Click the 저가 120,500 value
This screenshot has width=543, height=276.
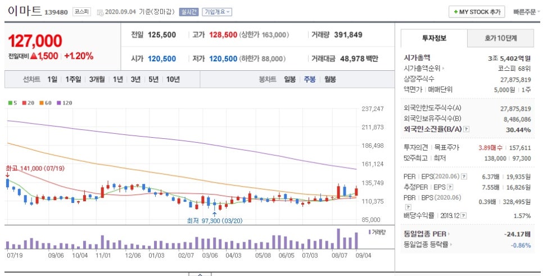coord(223,58)
